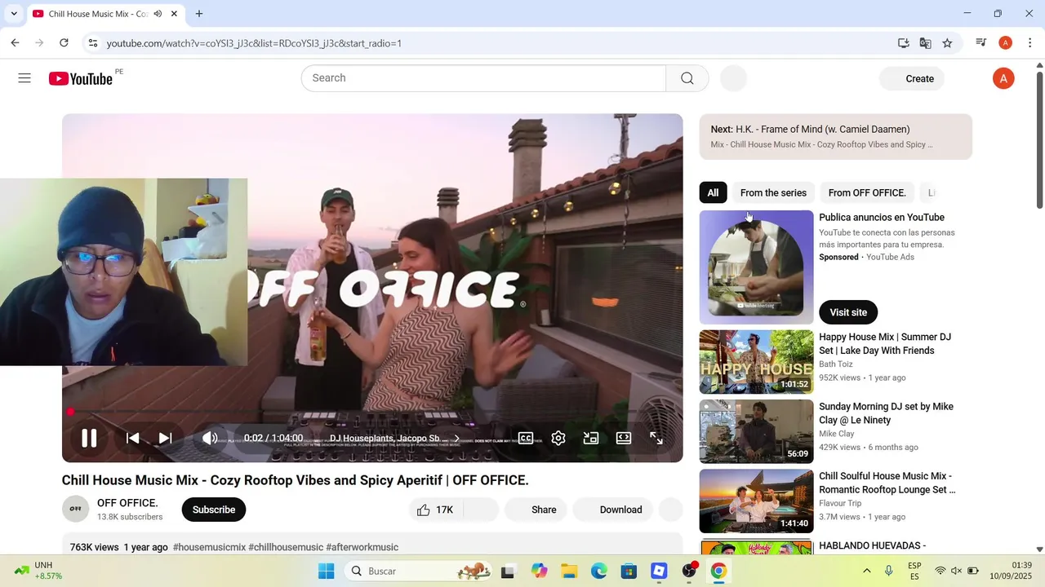Skip to next video in playlist
Screen dimensions: 1045x587
pos(165,438)
